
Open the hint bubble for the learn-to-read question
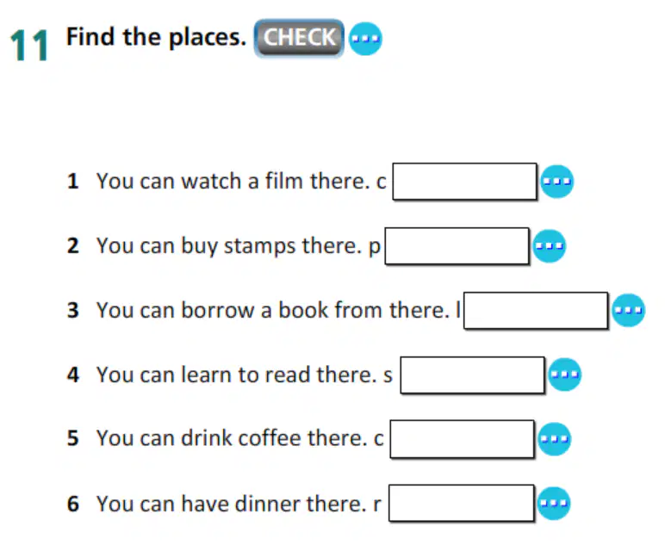tap(564, 374)
